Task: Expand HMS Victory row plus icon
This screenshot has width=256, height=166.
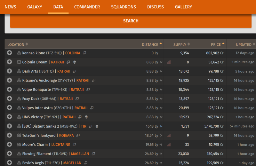Action: point(9,117)
